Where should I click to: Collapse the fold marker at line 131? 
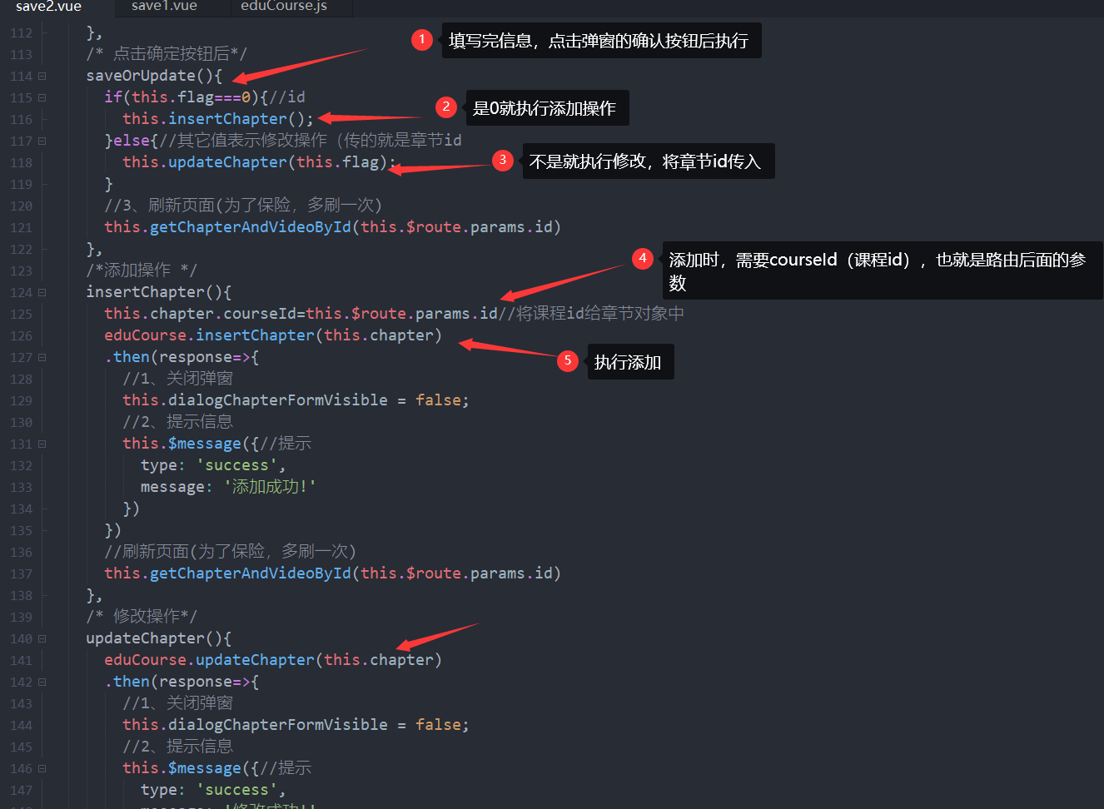(x=42, y=444)
